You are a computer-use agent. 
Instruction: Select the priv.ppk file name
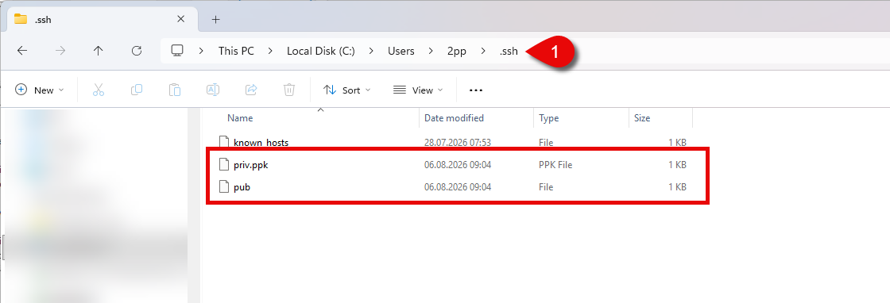251,165
